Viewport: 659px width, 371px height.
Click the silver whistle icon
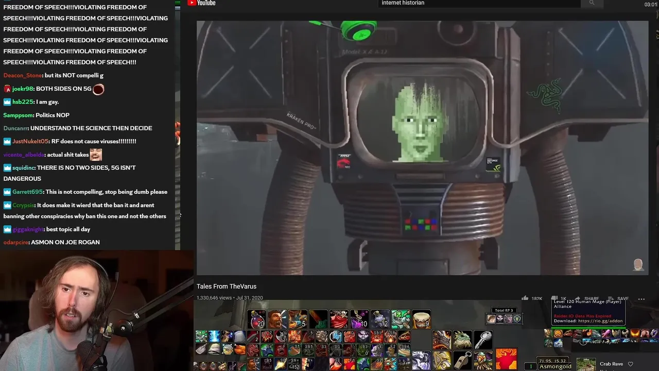tap(462, 360)
